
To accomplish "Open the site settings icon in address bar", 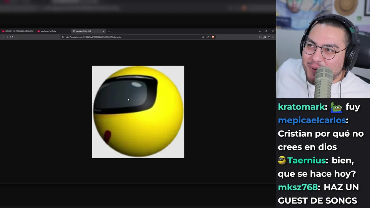I will click(x=62, y=37).
